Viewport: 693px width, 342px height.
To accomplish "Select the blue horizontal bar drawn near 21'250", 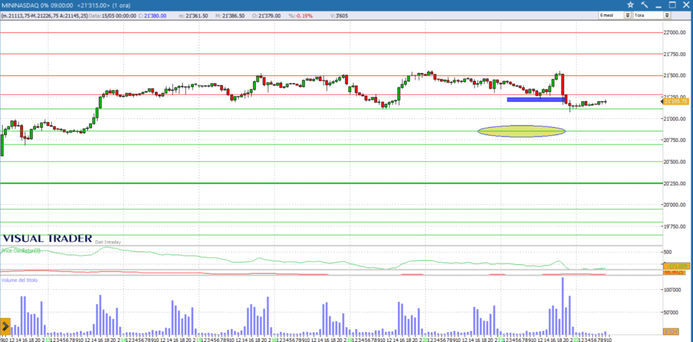I will (x=535, y=100).
